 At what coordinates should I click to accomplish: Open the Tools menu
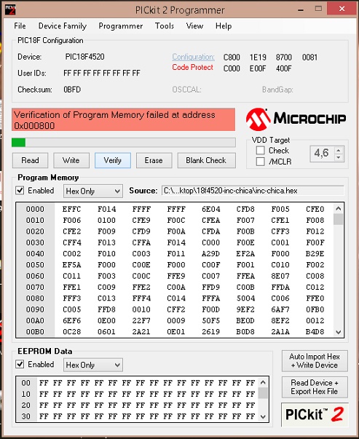(165, 26)
